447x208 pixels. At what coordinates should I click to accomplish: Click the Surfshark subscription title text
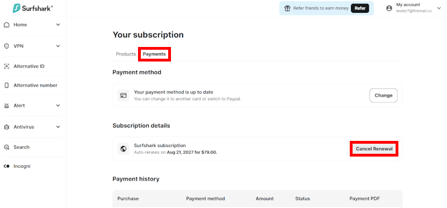coord(160,145)
